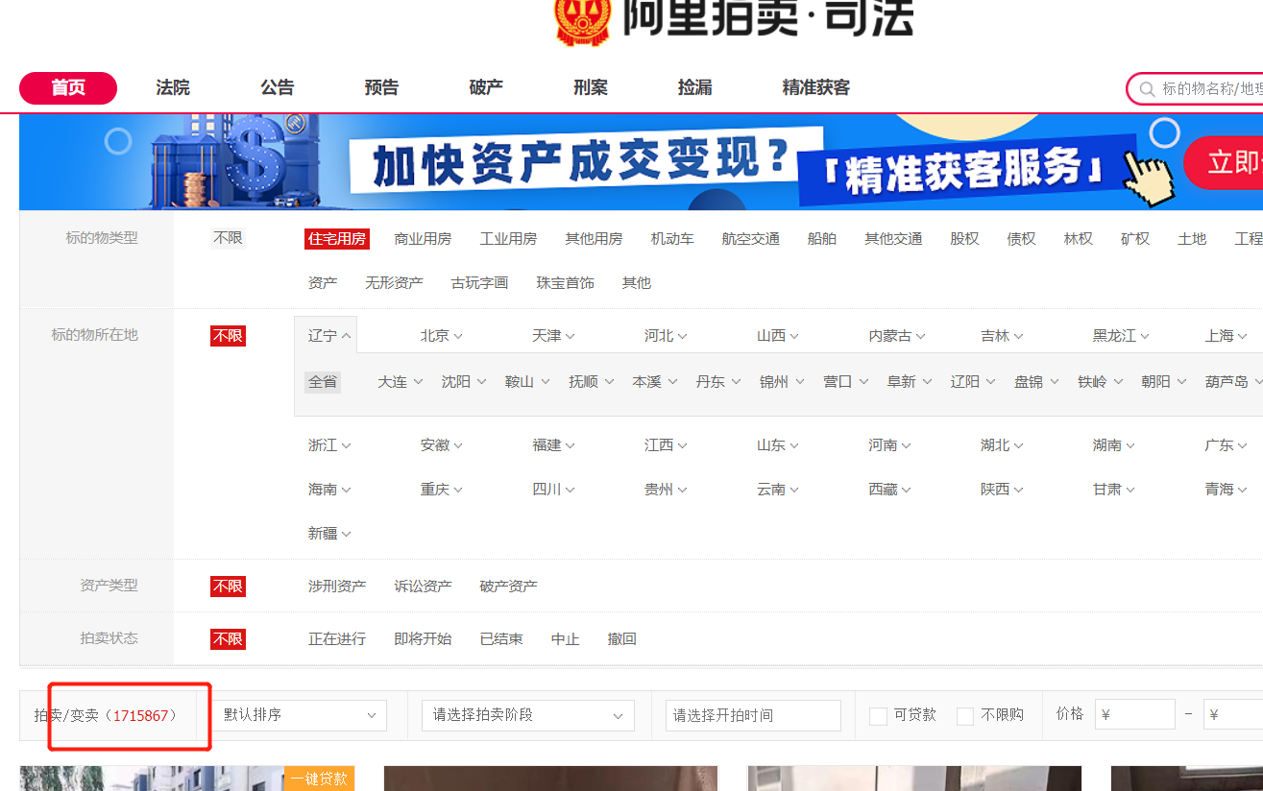The height and width of the screenshot is (791, 1263).
Task: Click the minimum price input field
Action: pyautogui.click(x=1136, y=715)
